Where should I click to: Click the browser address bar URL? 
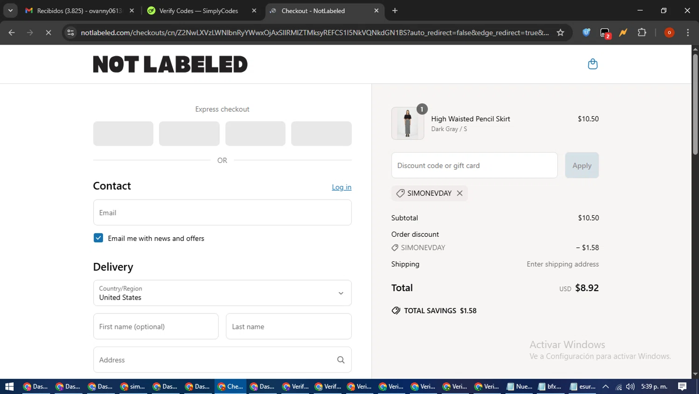pos(315,33)
